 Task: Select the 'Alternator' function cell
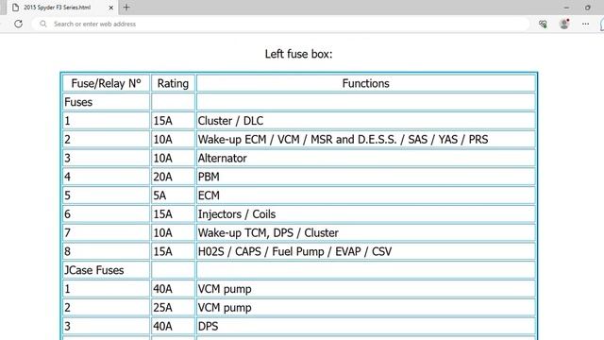pos(365,158)
